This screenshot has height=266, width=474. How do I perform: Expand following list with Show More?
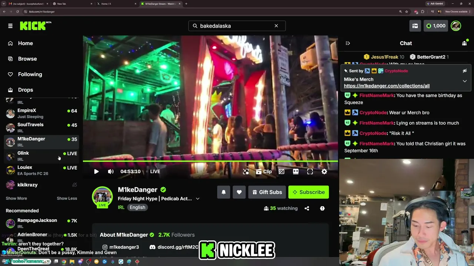[16, 198]
